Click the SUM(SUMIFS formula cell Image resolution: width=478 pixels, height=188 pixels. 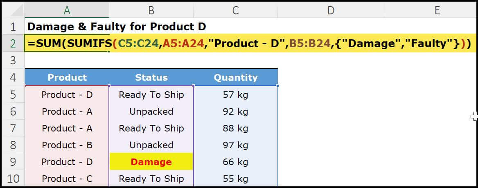pos(67,43)
